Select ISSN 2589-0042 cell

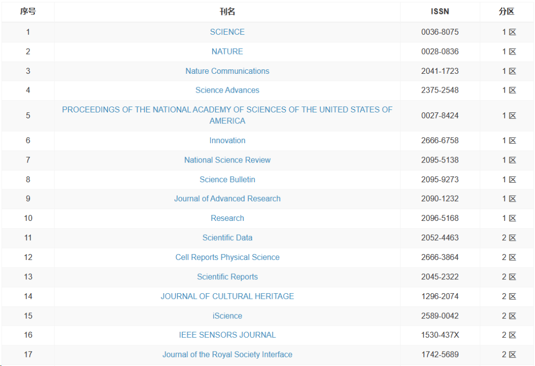point(440,316)
